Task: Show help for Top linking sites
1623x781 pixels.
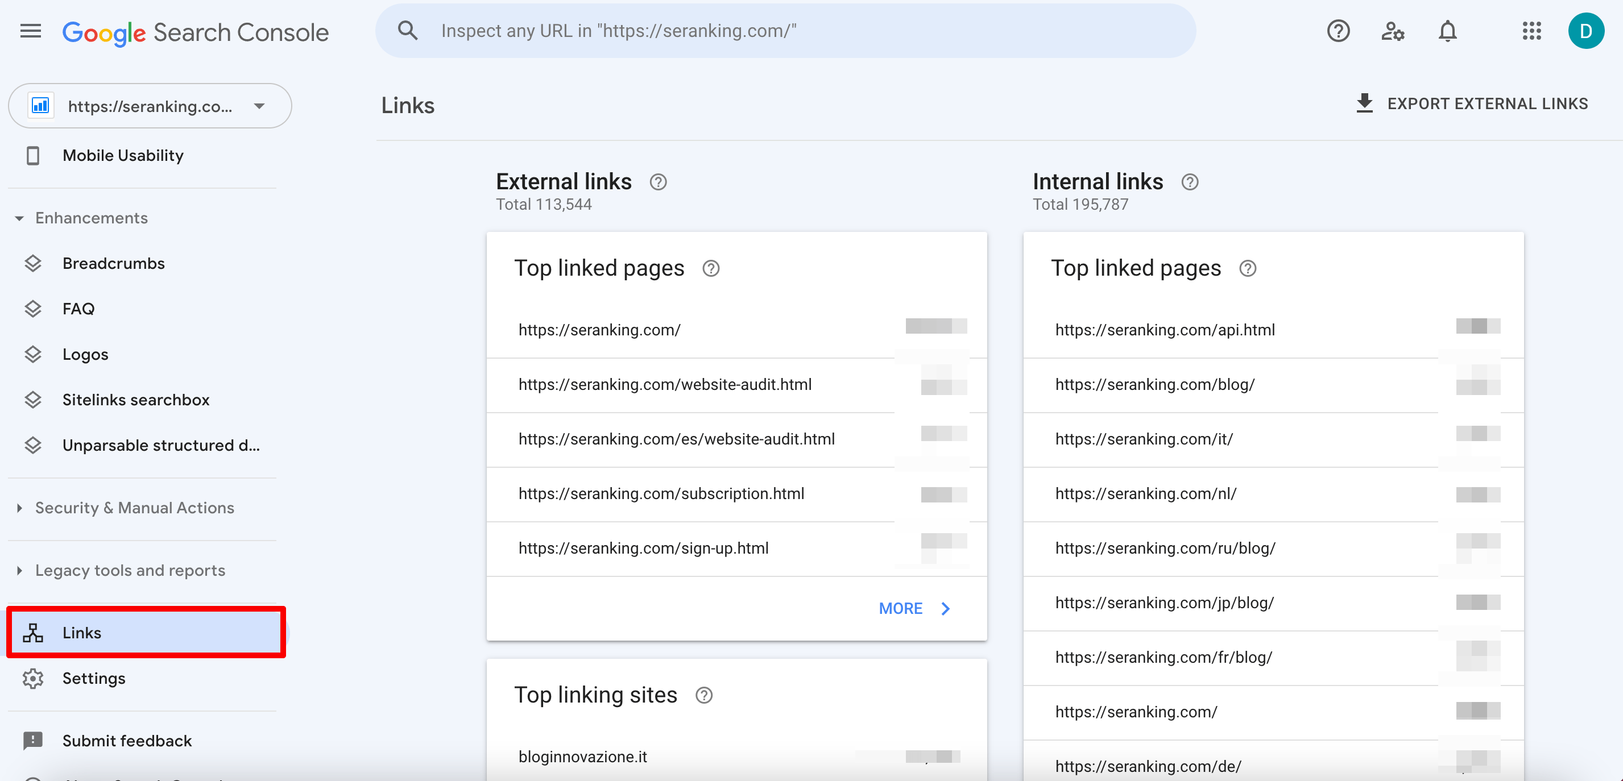Action: (x=704, y=695)
